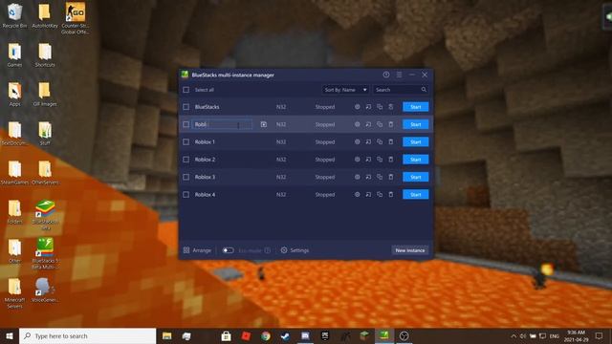The height and width of the screenshot is (344, 612).
Task: Open Google Chrome from the taskbar
Action: point(266,335)
